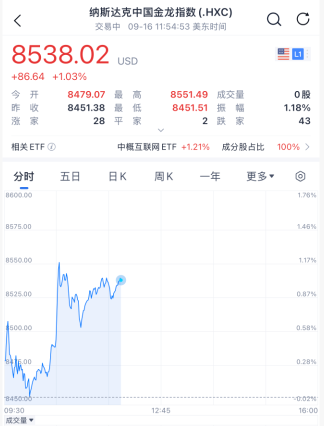
Task: Open the three-dot options beside L1
Action: pos(307,54)
